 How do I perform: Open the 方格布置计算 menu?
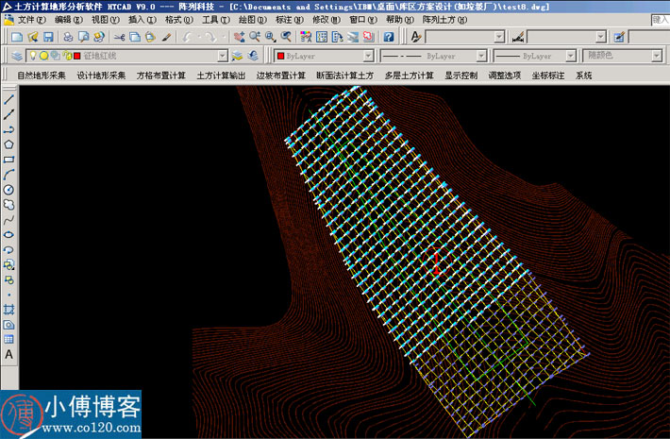click(x=160, y=75)
